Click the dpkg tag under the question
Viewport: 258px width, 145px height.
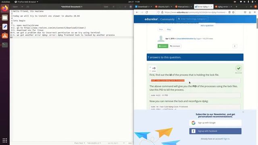pos(169,29)
